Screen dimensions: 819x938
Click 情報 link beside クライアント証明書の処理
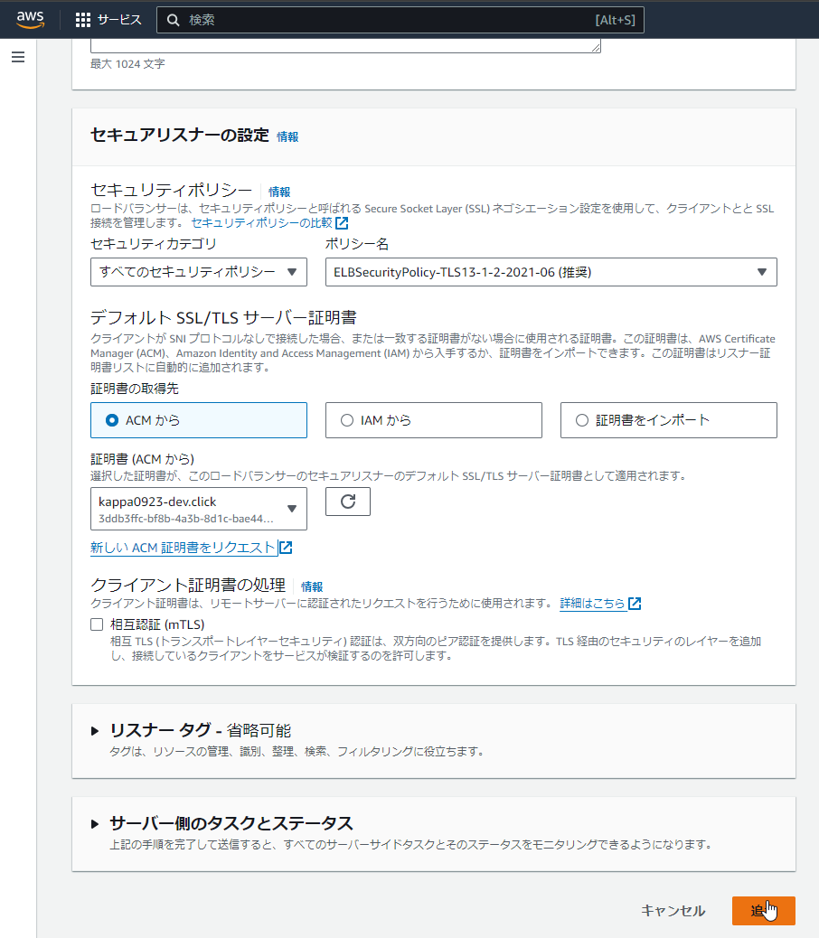pyautogui.click(x=311, y=586)
